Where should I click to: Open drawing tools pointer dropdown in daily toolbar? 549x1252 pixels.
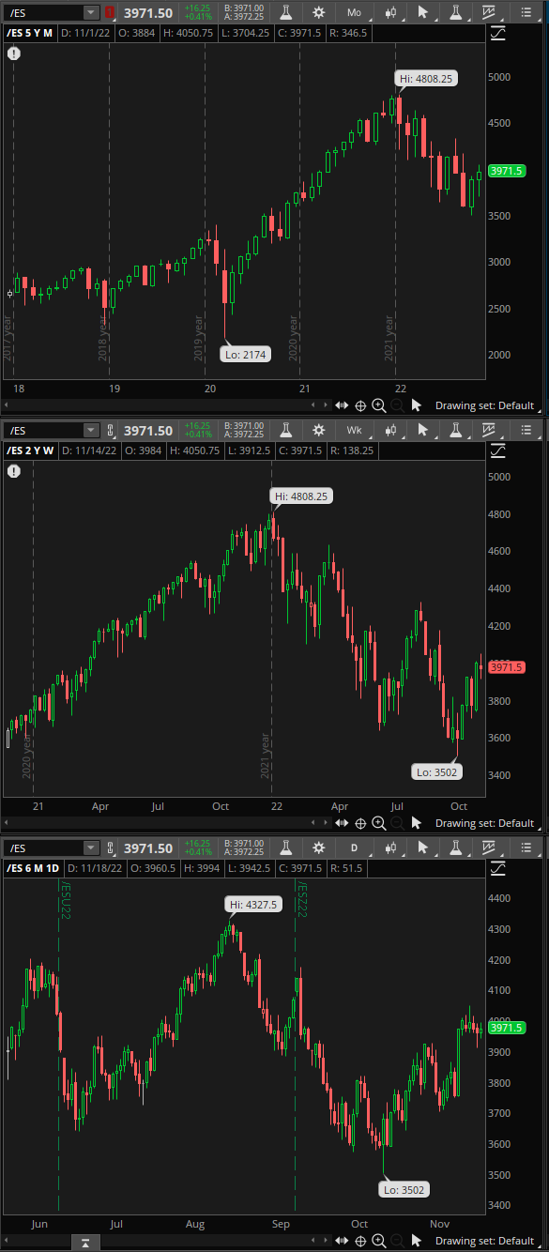click(x=425, y=847)
